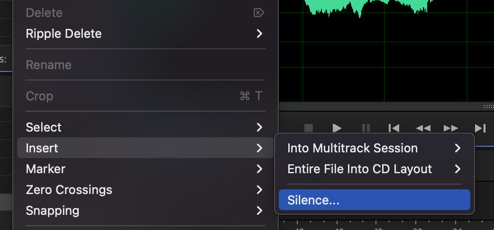
Task: Click the panel resize grip dots
Action: pos(488,106)
